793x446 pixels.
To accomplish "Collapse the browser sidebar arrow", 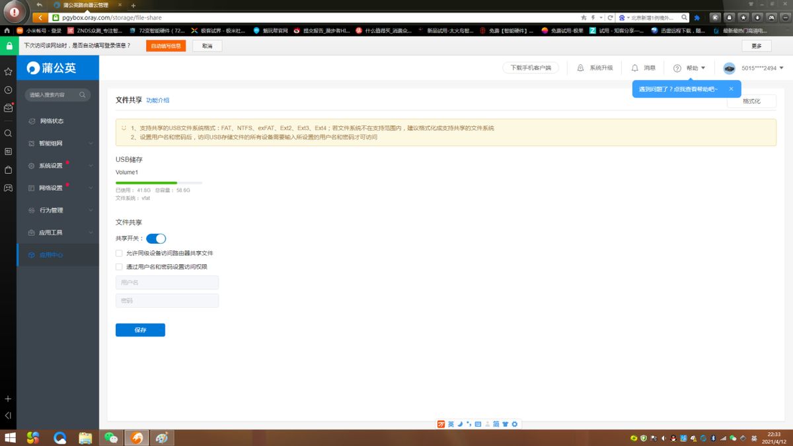I will tap(8, 416).
